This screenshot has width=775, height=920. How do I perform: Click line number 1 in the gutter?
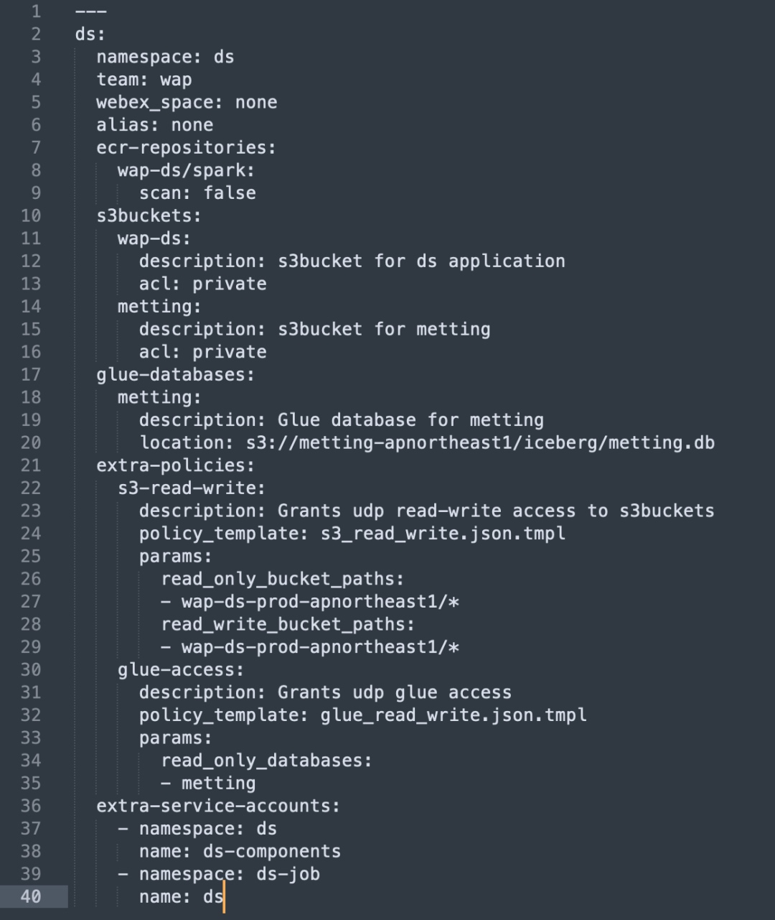(x=37, y=11)
